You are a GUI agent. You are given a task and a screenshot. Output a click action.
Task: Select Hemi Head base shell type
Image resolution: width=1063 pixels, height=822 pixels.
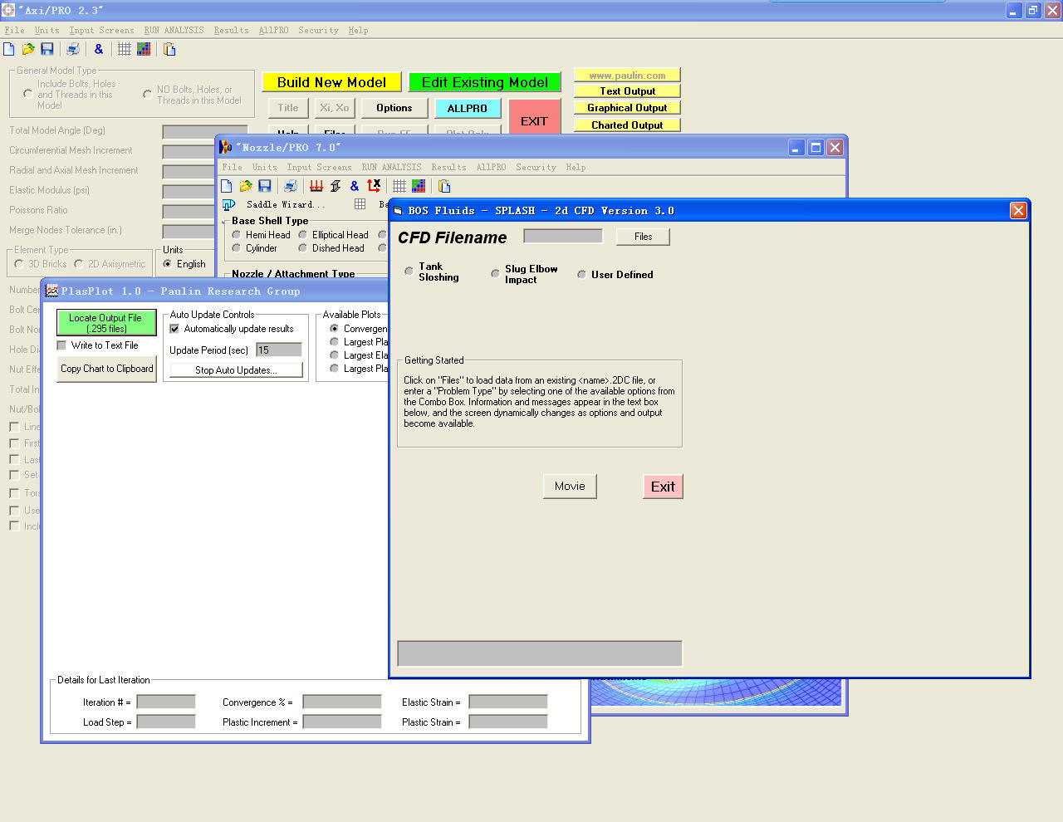coord(237,235)
